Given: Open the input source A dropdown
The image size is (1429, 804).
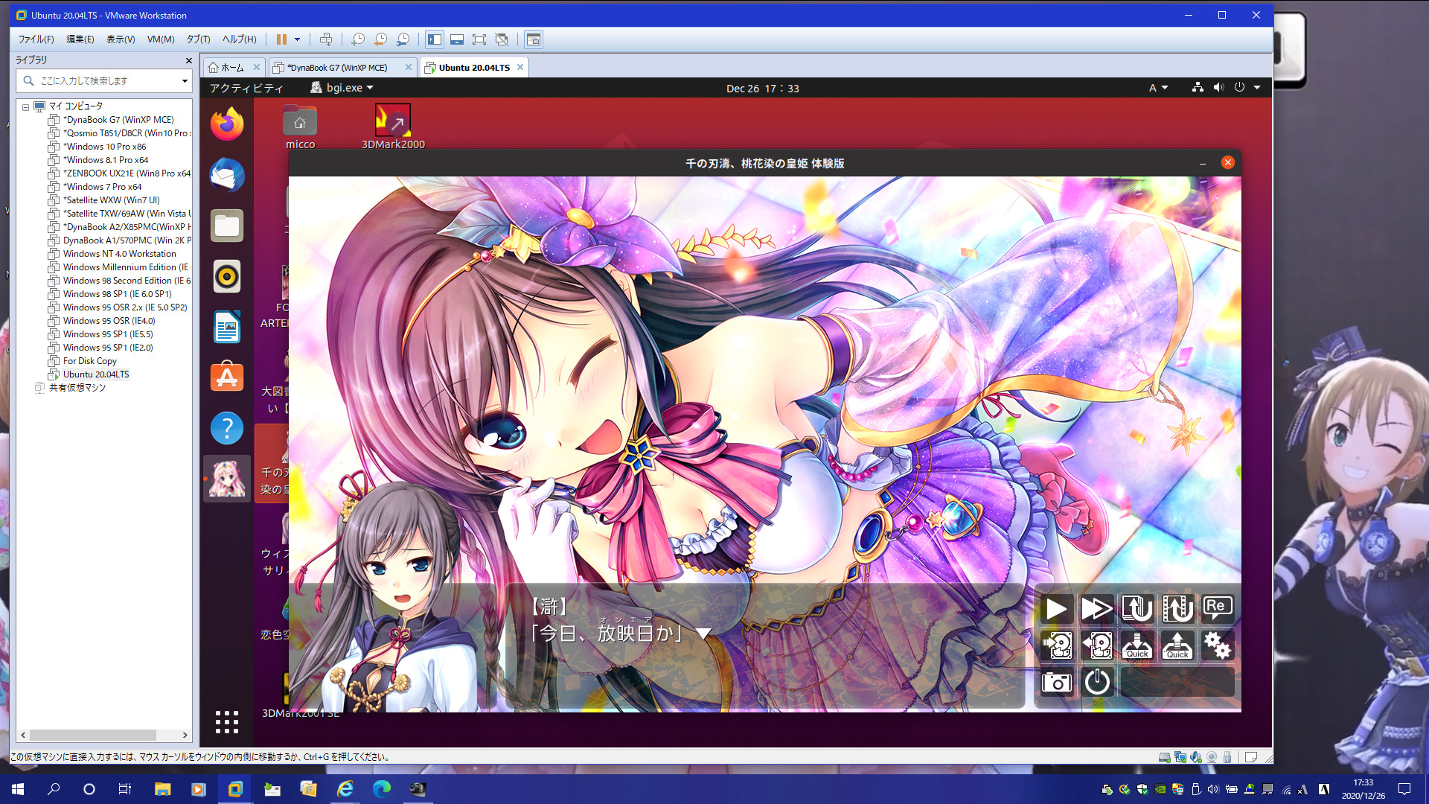Looking at the screenshot, I should coord(1158,88).
